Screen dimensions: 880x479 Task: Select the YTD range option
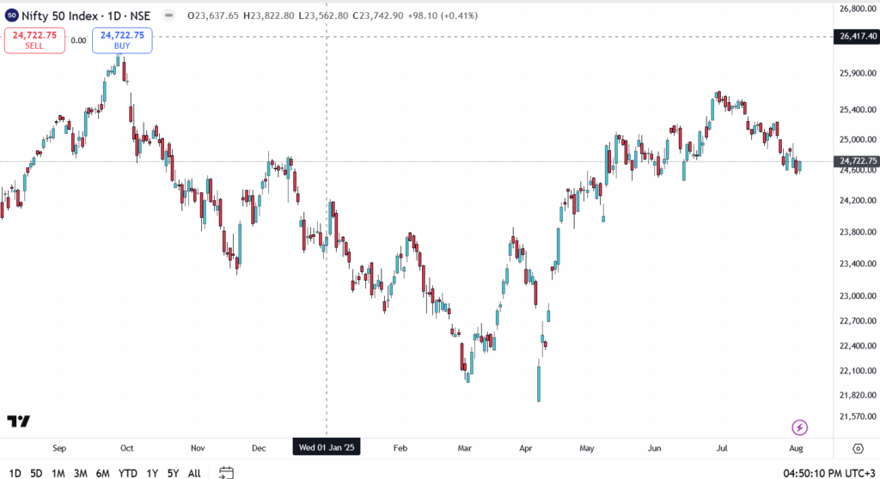(x=127, y=473)
